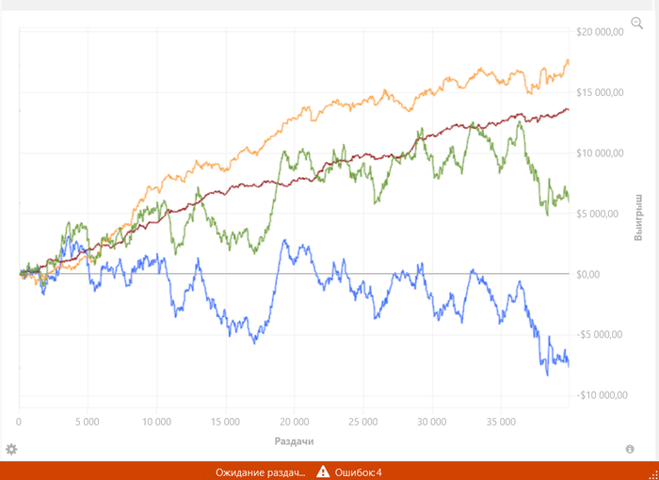Open chart settings gear icon
Viewport: 659px width, 480px height.
pyautogui.click(x=11, y=449)
